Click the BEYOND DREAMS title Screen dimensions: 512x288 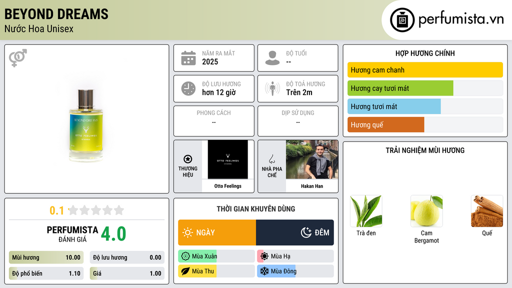56,14
